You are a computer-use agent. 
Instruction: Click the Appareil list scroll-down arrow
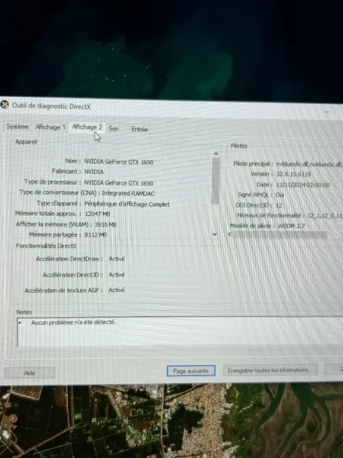coord(215,235)
